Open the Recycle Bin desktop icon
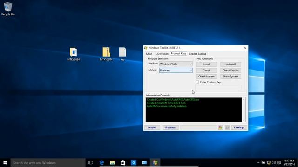298x167 pixels. (8, 9)
